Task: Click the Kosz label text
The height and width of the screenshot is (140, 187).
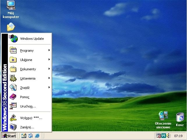Action: pos(180,125)
